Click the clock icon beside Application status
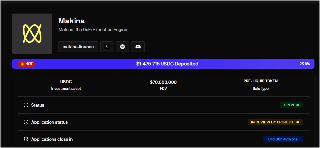Viewport: 320px width, 148px height. (x=26, y=122)
